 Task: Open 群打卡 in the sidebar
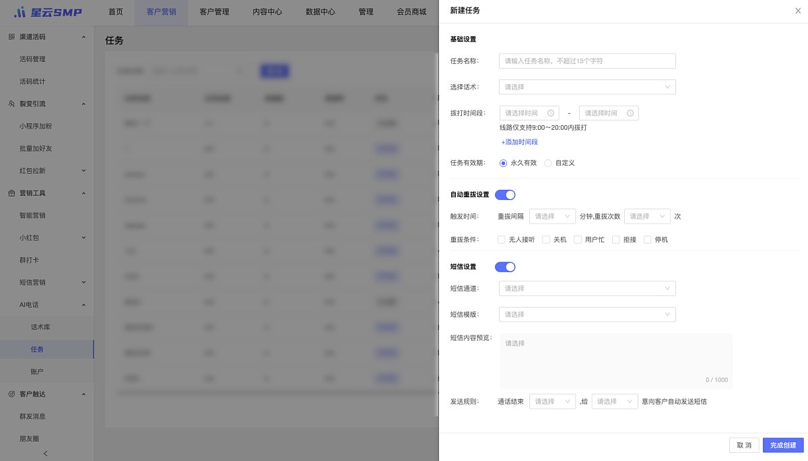(x=29, y=260)
